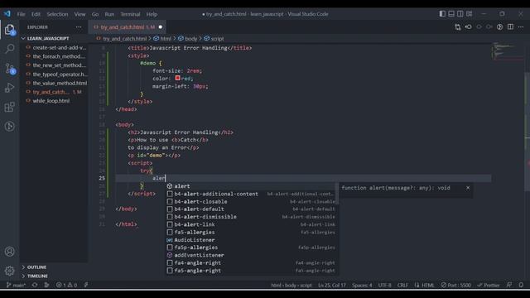This screenshot has width=530, height=298.
Task: Click the code minimap overview
Action: (507, 51)
